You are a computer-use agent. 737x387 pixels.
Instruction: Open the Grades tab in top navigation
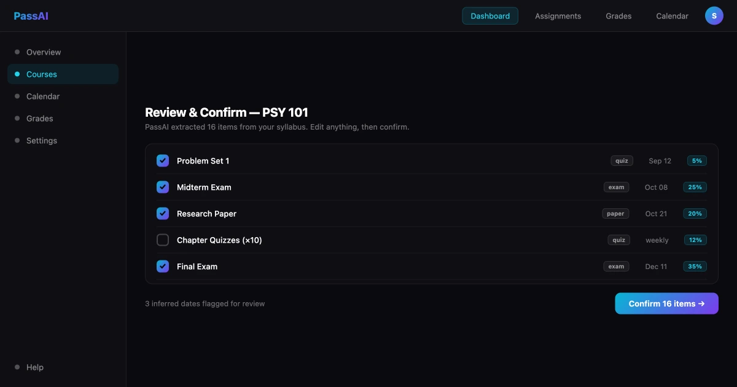pyautogui.click(x=618, y=16)
